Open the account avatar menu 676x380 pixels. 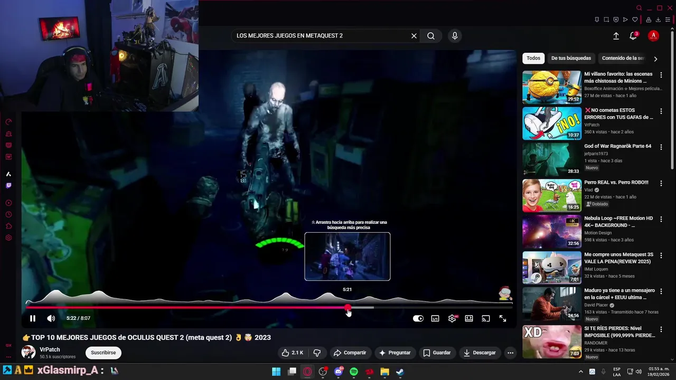(653, 36)
